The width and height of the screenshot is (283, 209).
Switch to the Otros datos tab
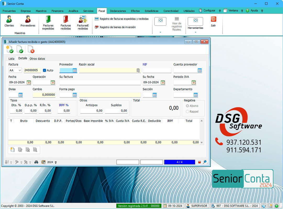37,59
